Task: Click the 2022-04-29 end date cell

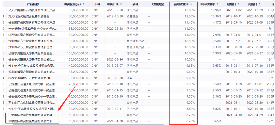Action: click(x=255, y=115)
